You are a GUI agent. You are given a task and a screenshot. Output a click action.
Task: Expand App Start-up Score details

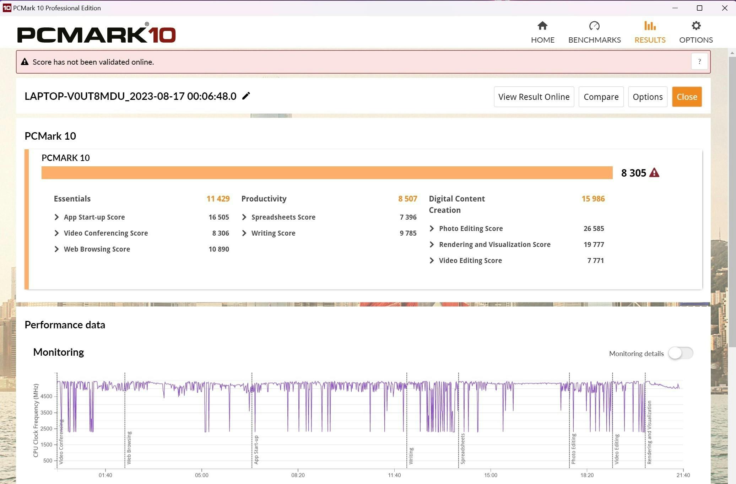pos(56,217)
